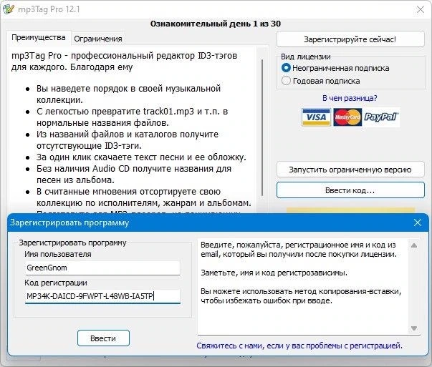Click the 'Код регистрации' field label
Screen dimensions: 432x367
point(56,283)
